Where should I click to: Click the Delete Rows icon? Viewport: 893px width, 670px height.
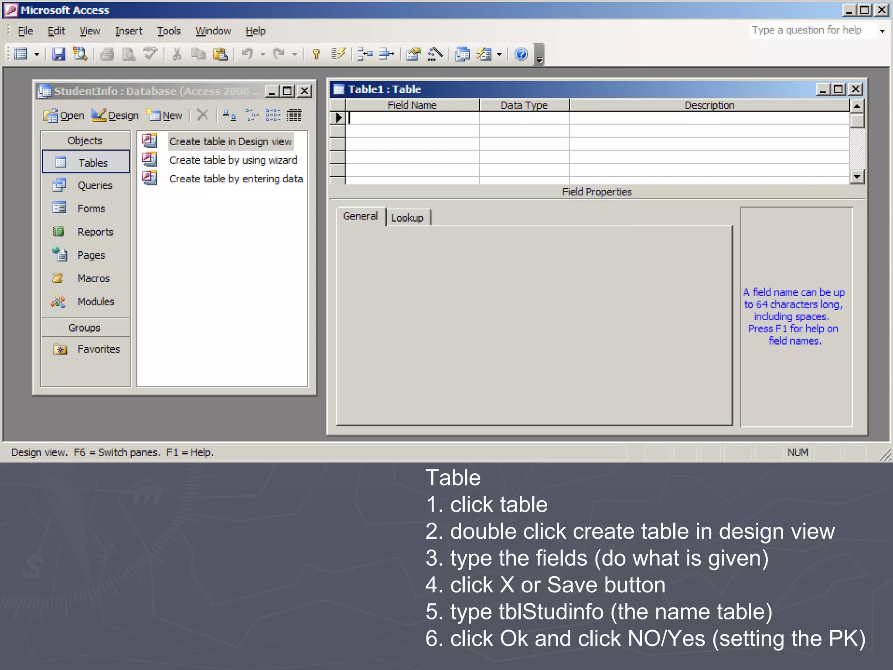[x=386, y=54]
